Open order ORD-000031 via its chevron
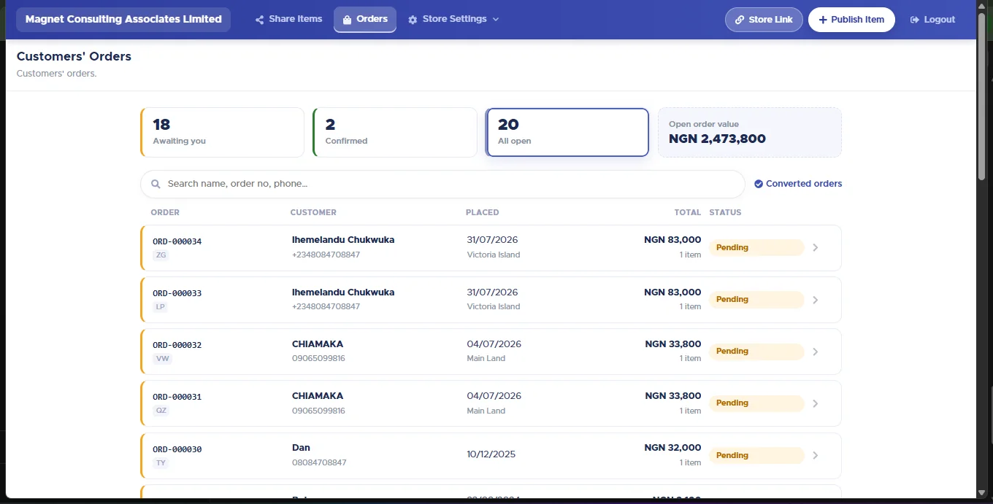The height and width of the screenshot is (504, 993). coord(816,403)
